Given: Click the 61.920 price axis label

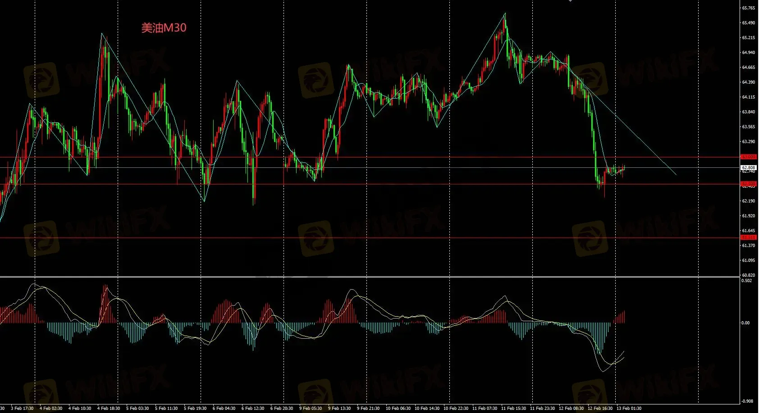Looking at the screenshot, I should click(x=749, y=216).
